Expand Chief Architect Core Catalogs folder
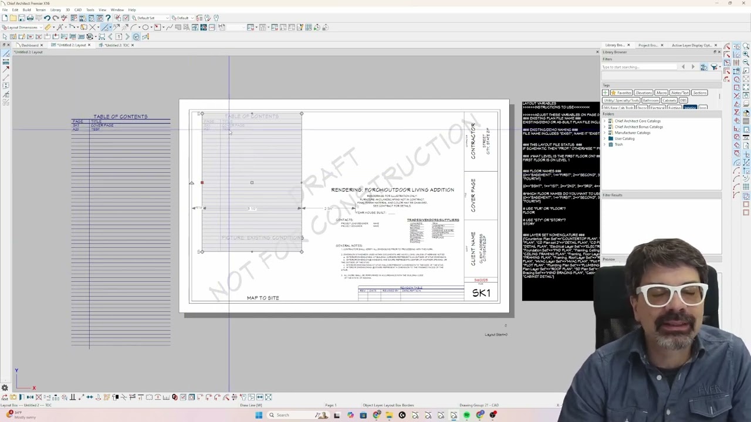This screenshot has width=751, height=422. click(605, 121)
